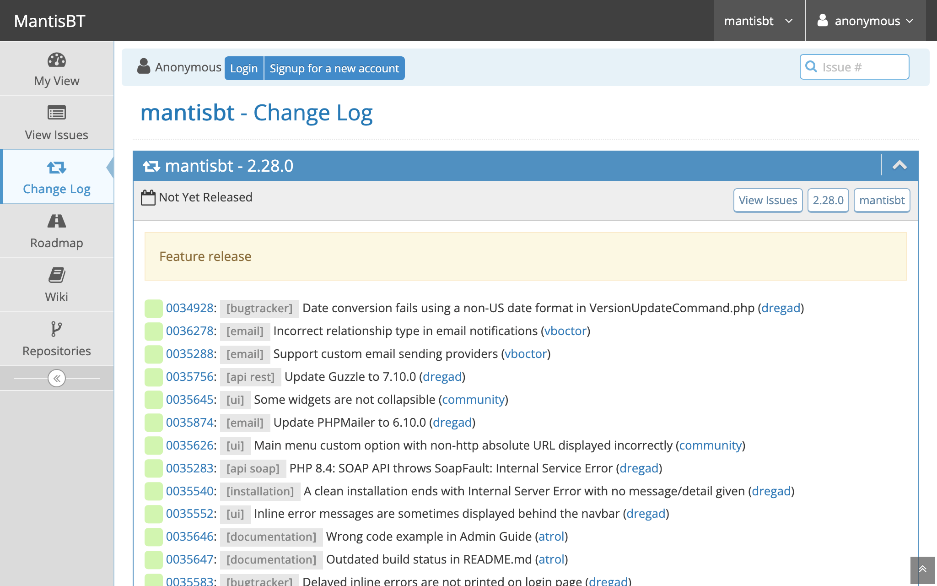Click the Login button
This screenshot has width=937, height=586.
(x=244, y=68)
